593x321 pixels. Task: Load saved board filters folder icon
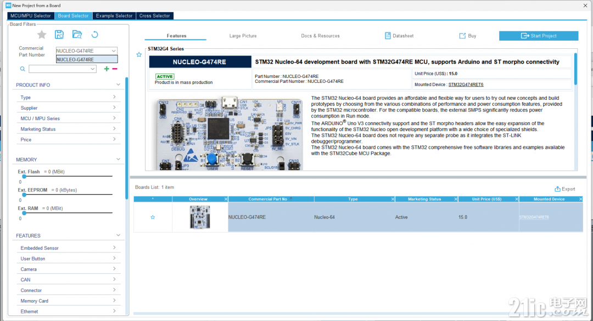77,35
